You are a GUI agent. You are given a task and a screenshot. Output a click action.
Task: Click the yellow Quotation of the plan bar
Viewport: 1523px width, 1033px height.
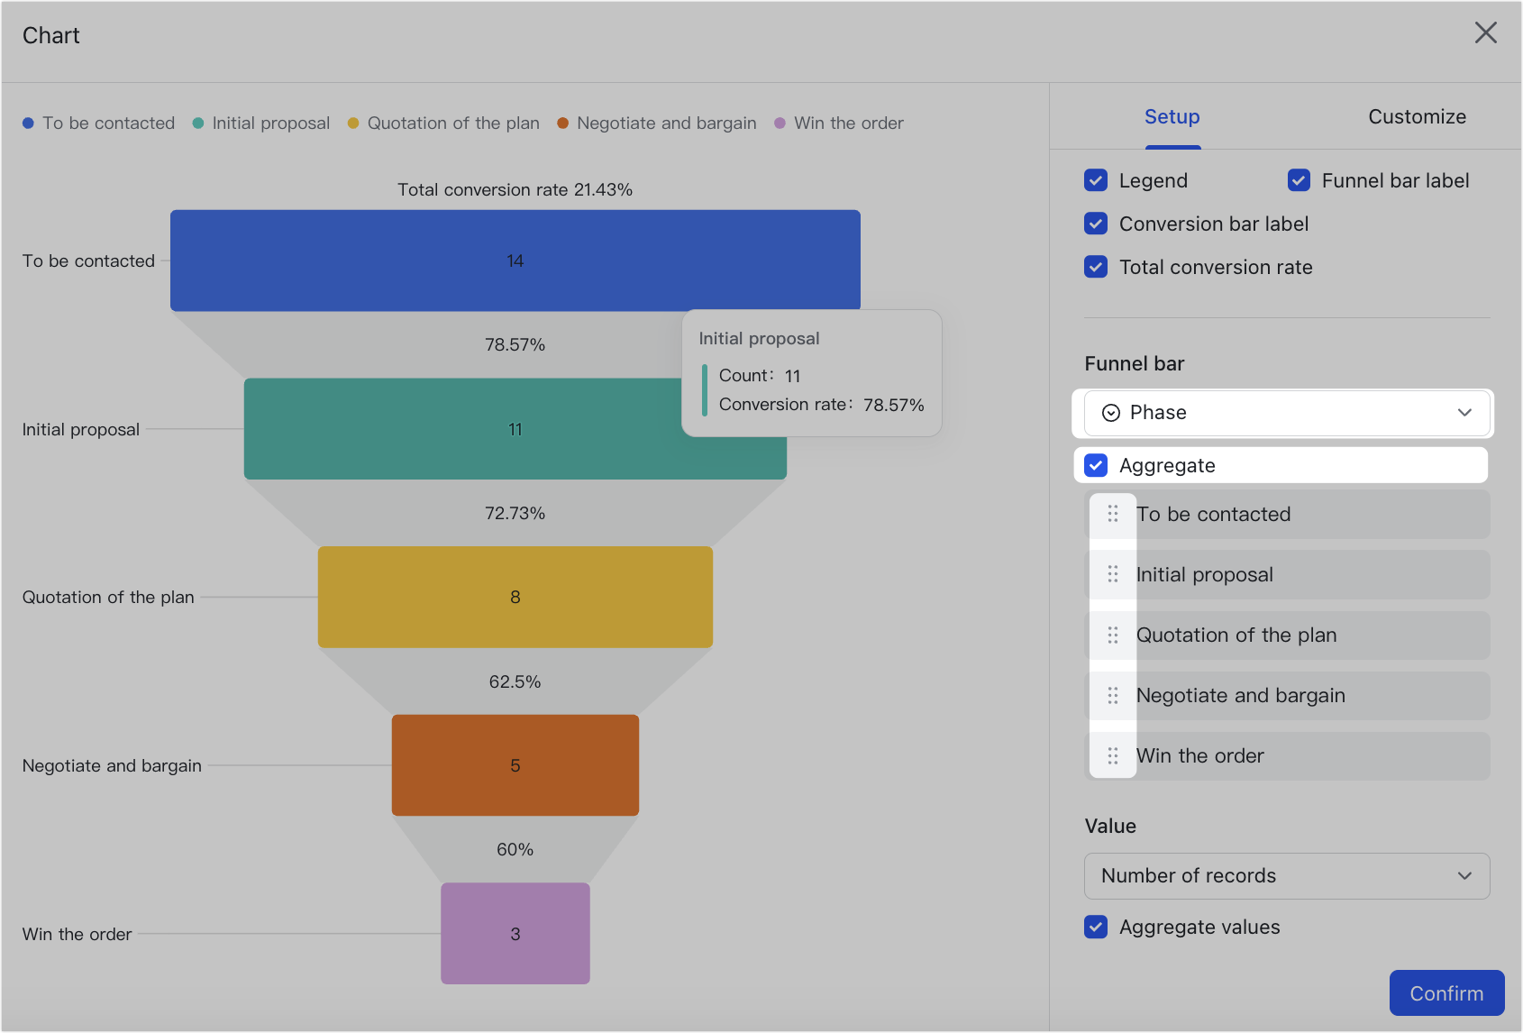tap(515, 597)
